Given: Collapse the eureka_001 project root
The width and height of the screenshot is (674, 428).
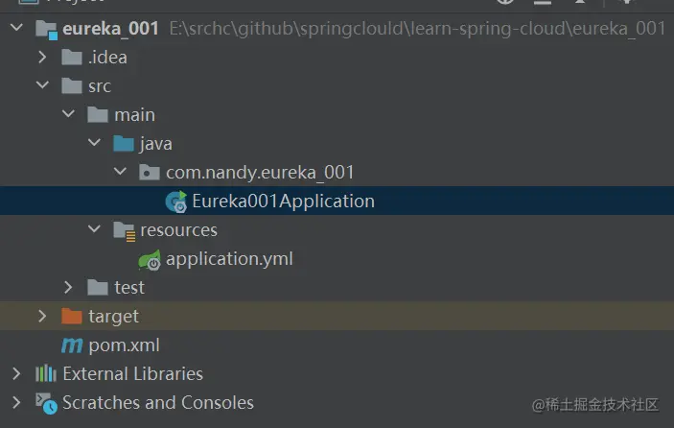Looking at the screenshot, I should coord(16,28).
